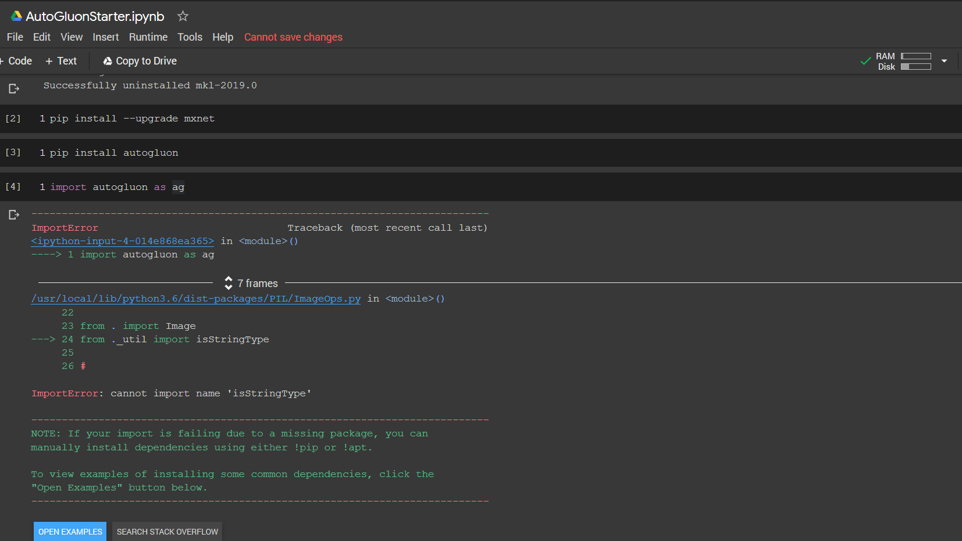Expand the 7 frames traceback section

(251, 283)
